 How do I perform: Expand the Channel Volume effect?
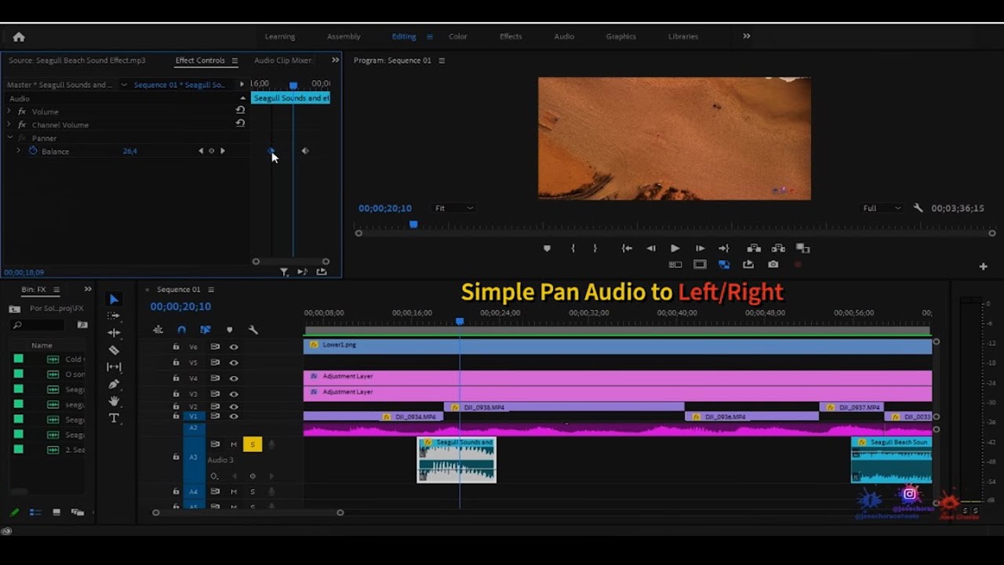point(9,125)
